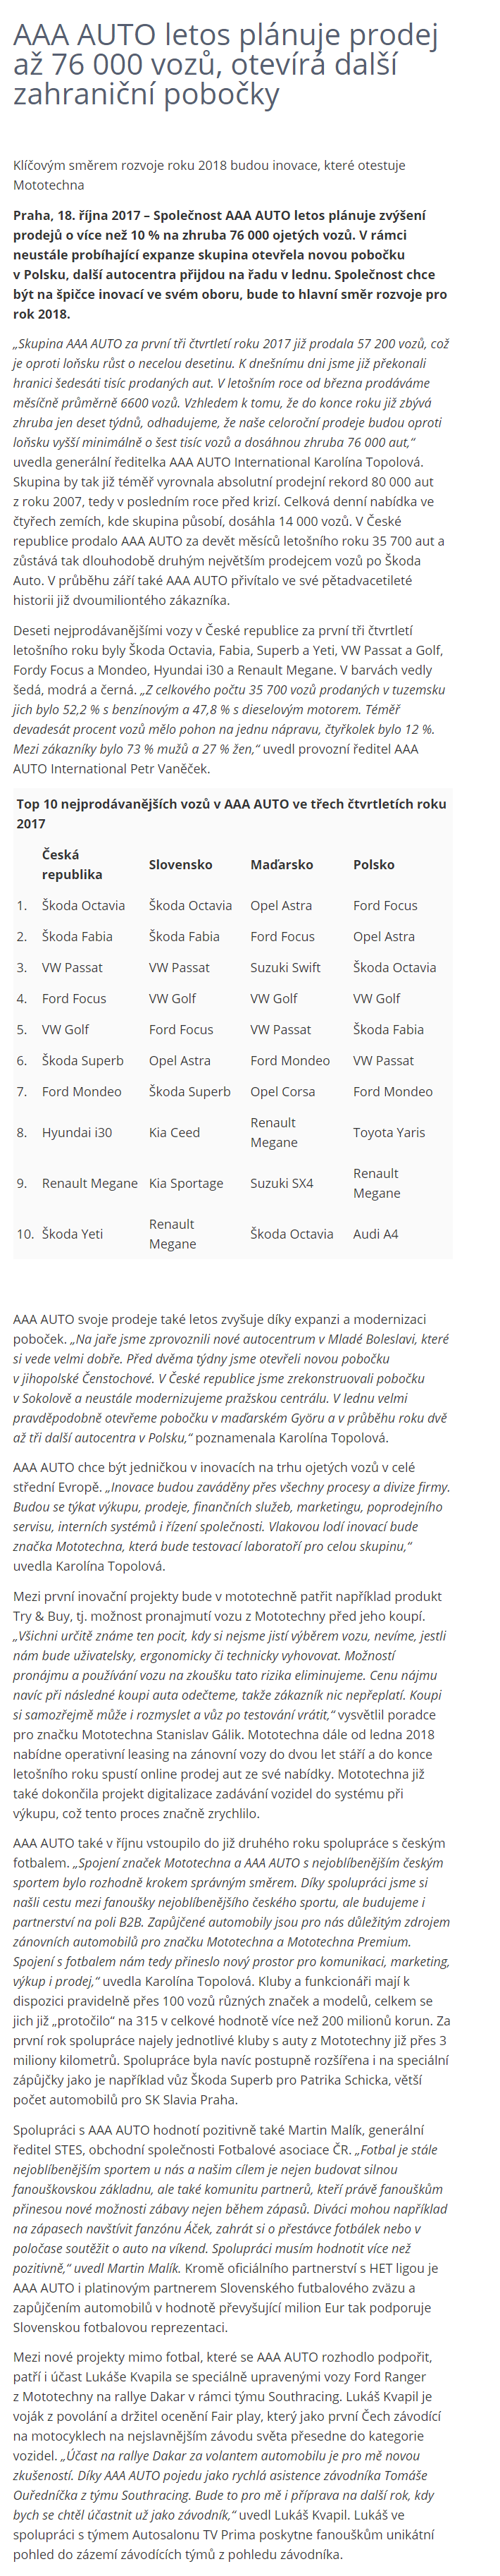
Task: Click rank number 10 in the table
Action: point(25,1234)
